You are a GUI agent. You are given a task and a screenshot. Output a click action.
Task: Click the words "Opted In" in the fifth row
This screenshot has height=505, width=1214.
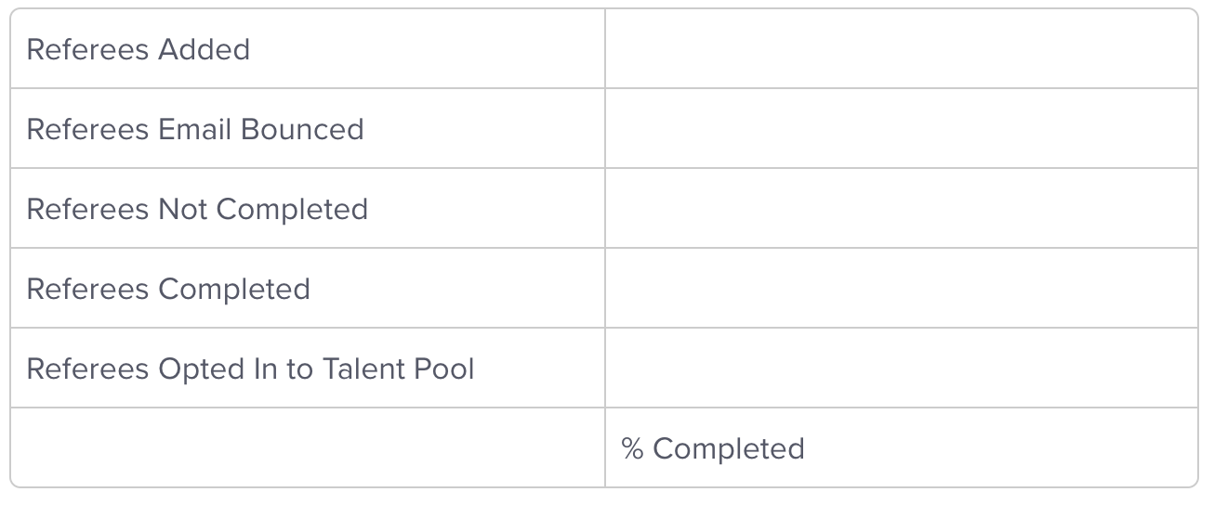point(218,369)
